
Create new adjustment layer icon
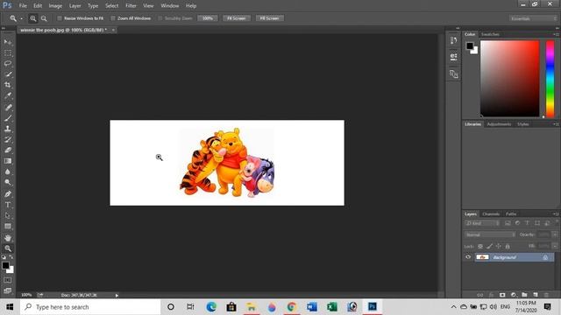point(514,295)
